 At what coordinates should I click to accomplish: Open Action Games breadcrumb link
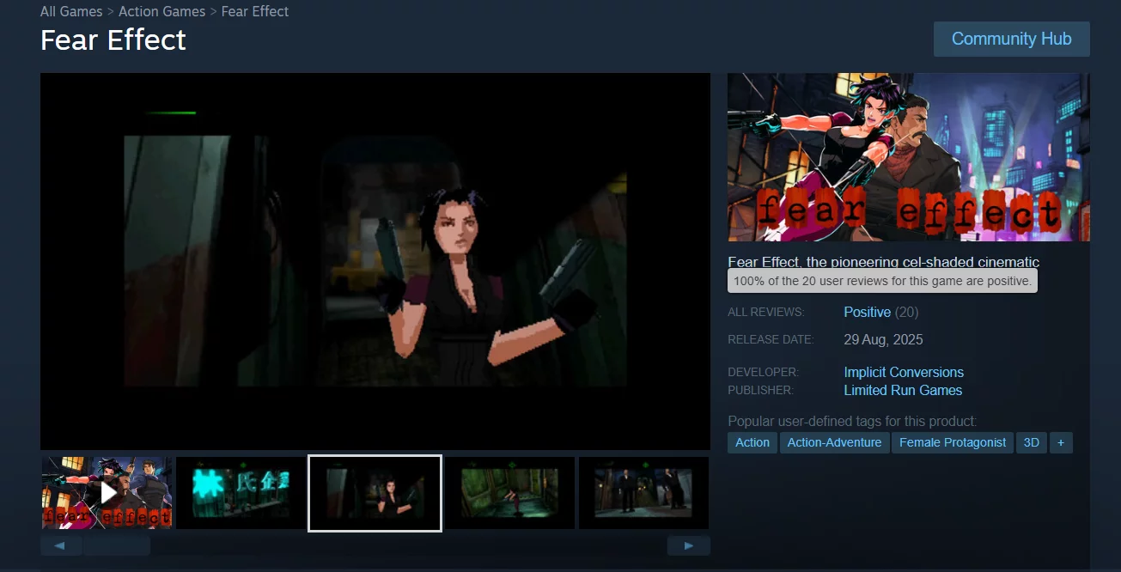(161, 12)
